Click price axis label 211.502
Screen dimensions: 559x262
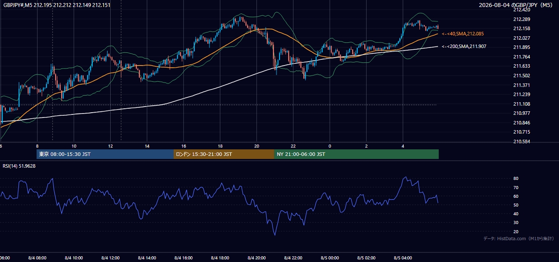pyautogui.click(x=521, y=76)
